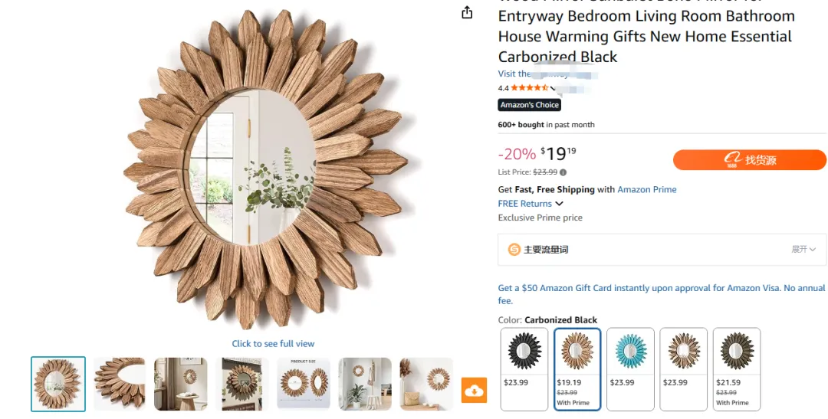The width and height of the screenshot is (828, 419).
Task: View the product size diagram thumbnail
Action: (304, 384)
